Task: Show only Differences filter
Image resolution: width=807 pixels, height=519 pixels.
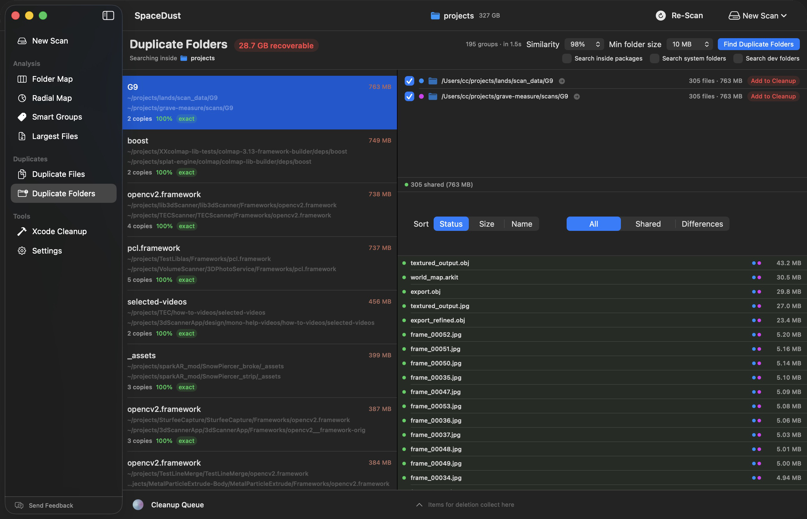Action: point(702,224)
